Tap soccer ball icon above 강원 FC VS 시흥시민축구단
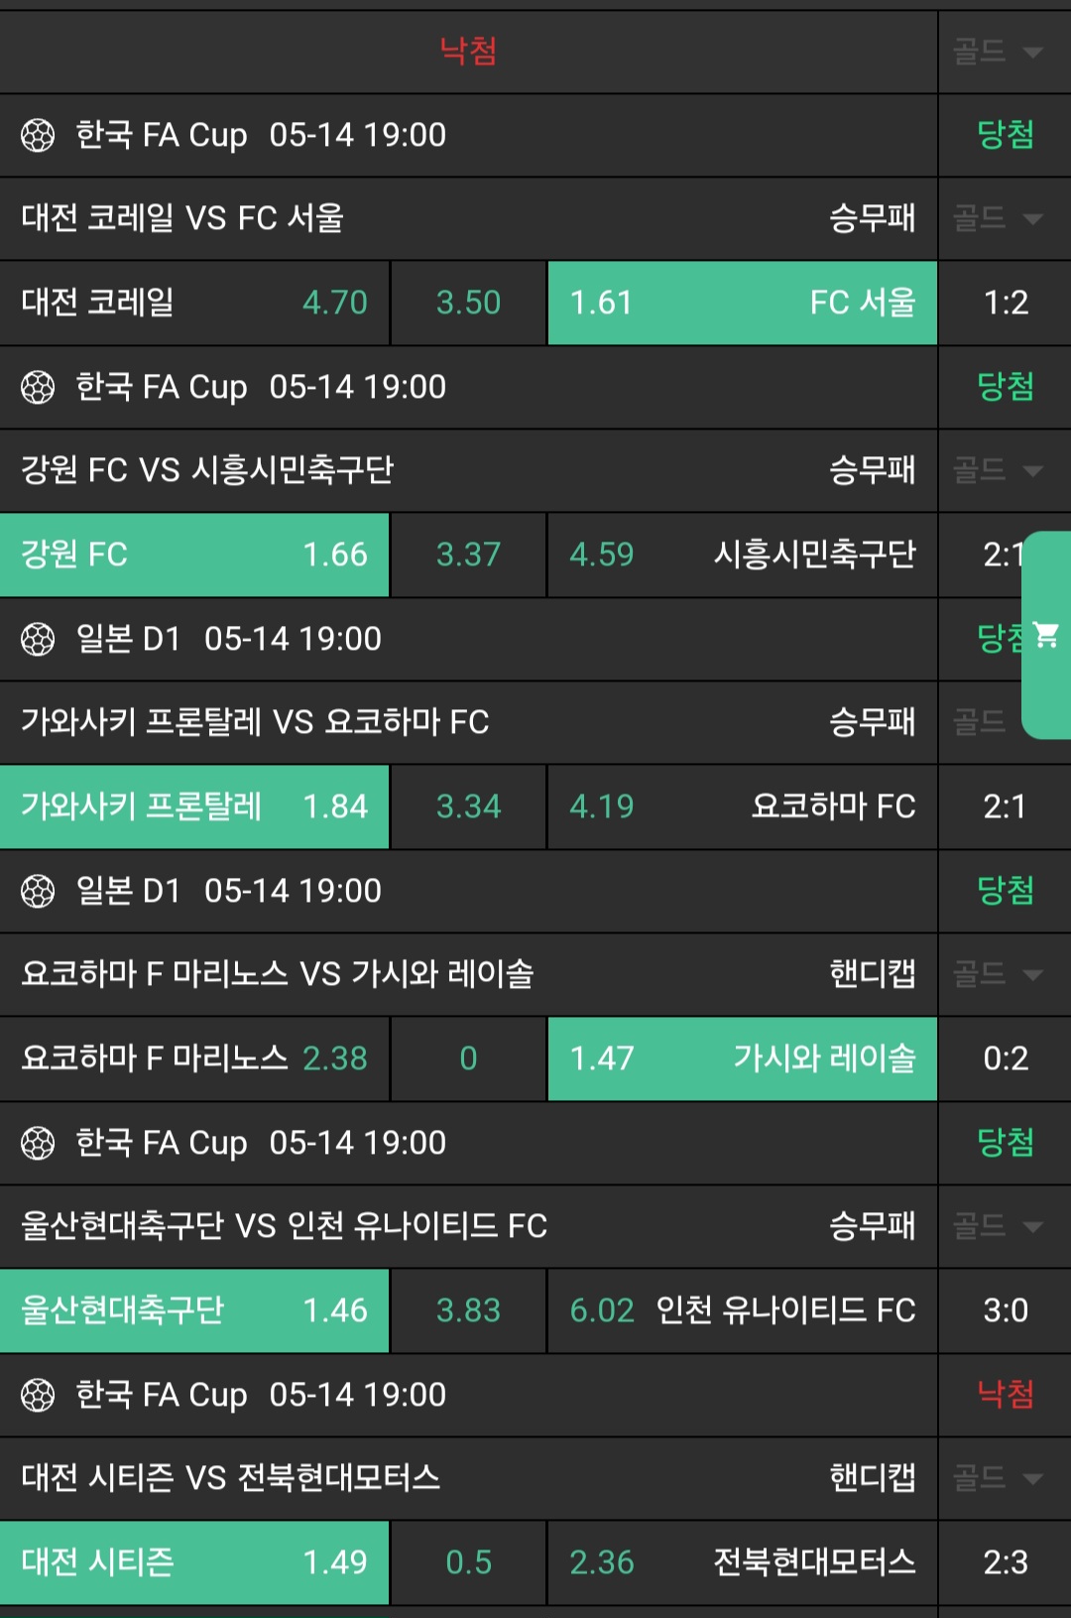The width and height of the screenshot is (1071, 1618). point(38,387)
